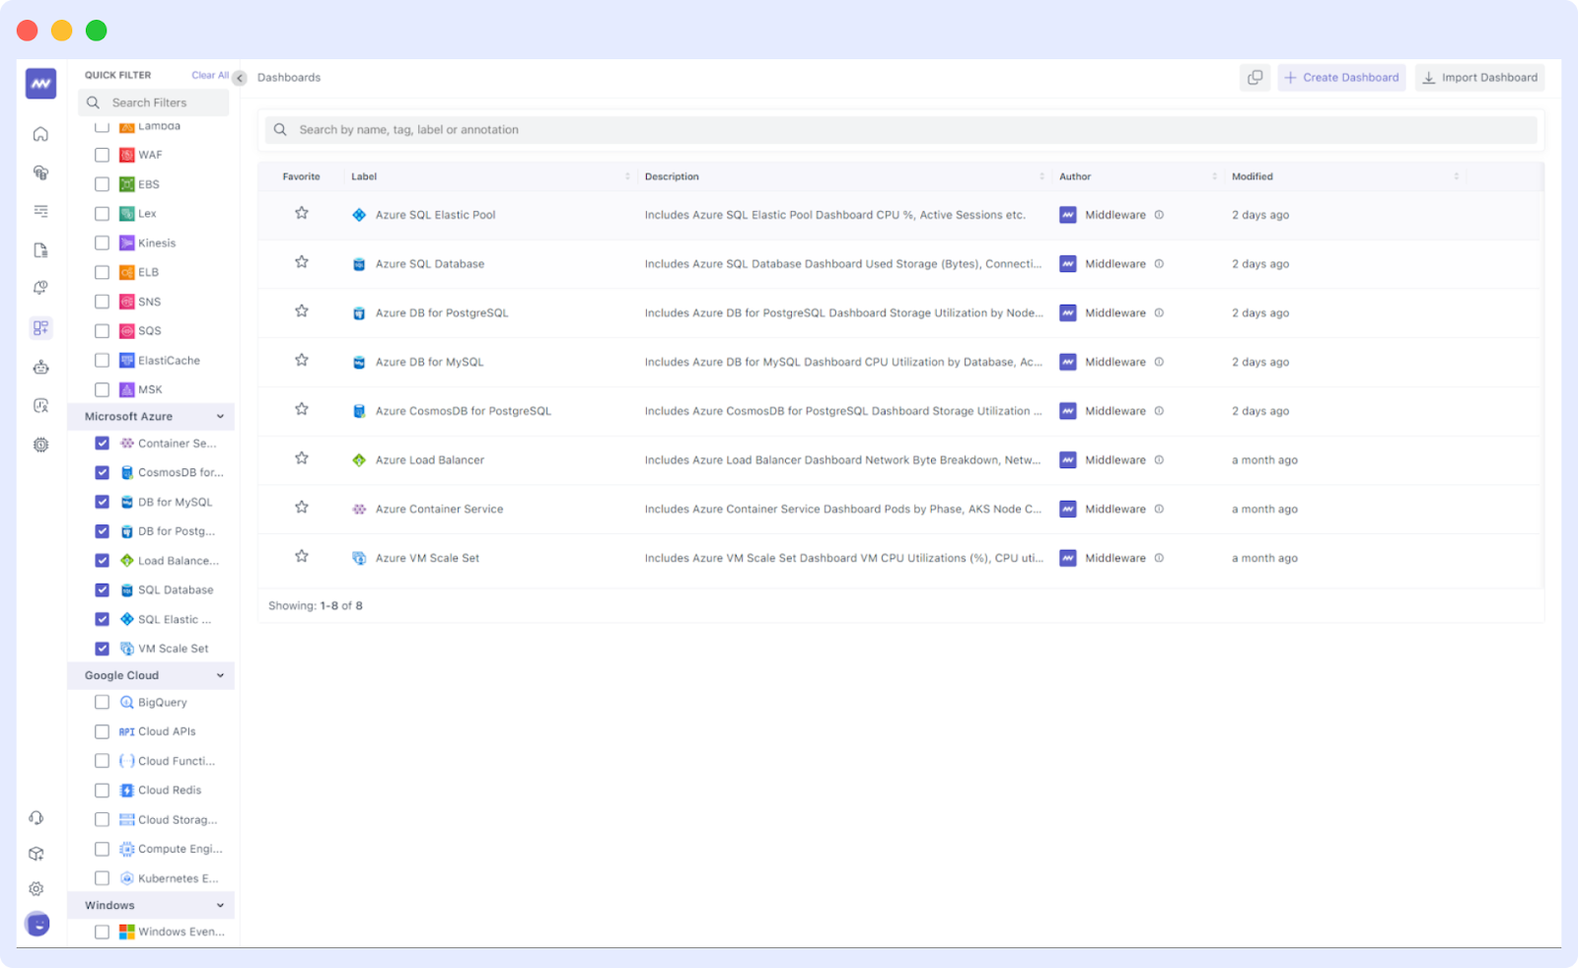Favorite the Azure Load Balancer dashboard star
1578x968 pixels.
pos(302,457)
